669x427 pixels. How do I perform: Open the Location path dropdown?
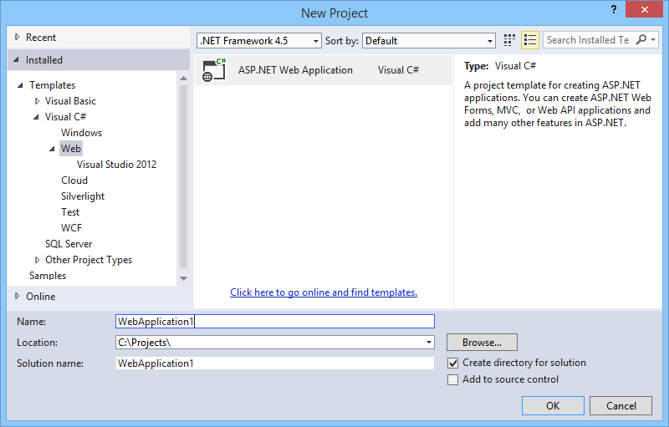click(428, 343)
